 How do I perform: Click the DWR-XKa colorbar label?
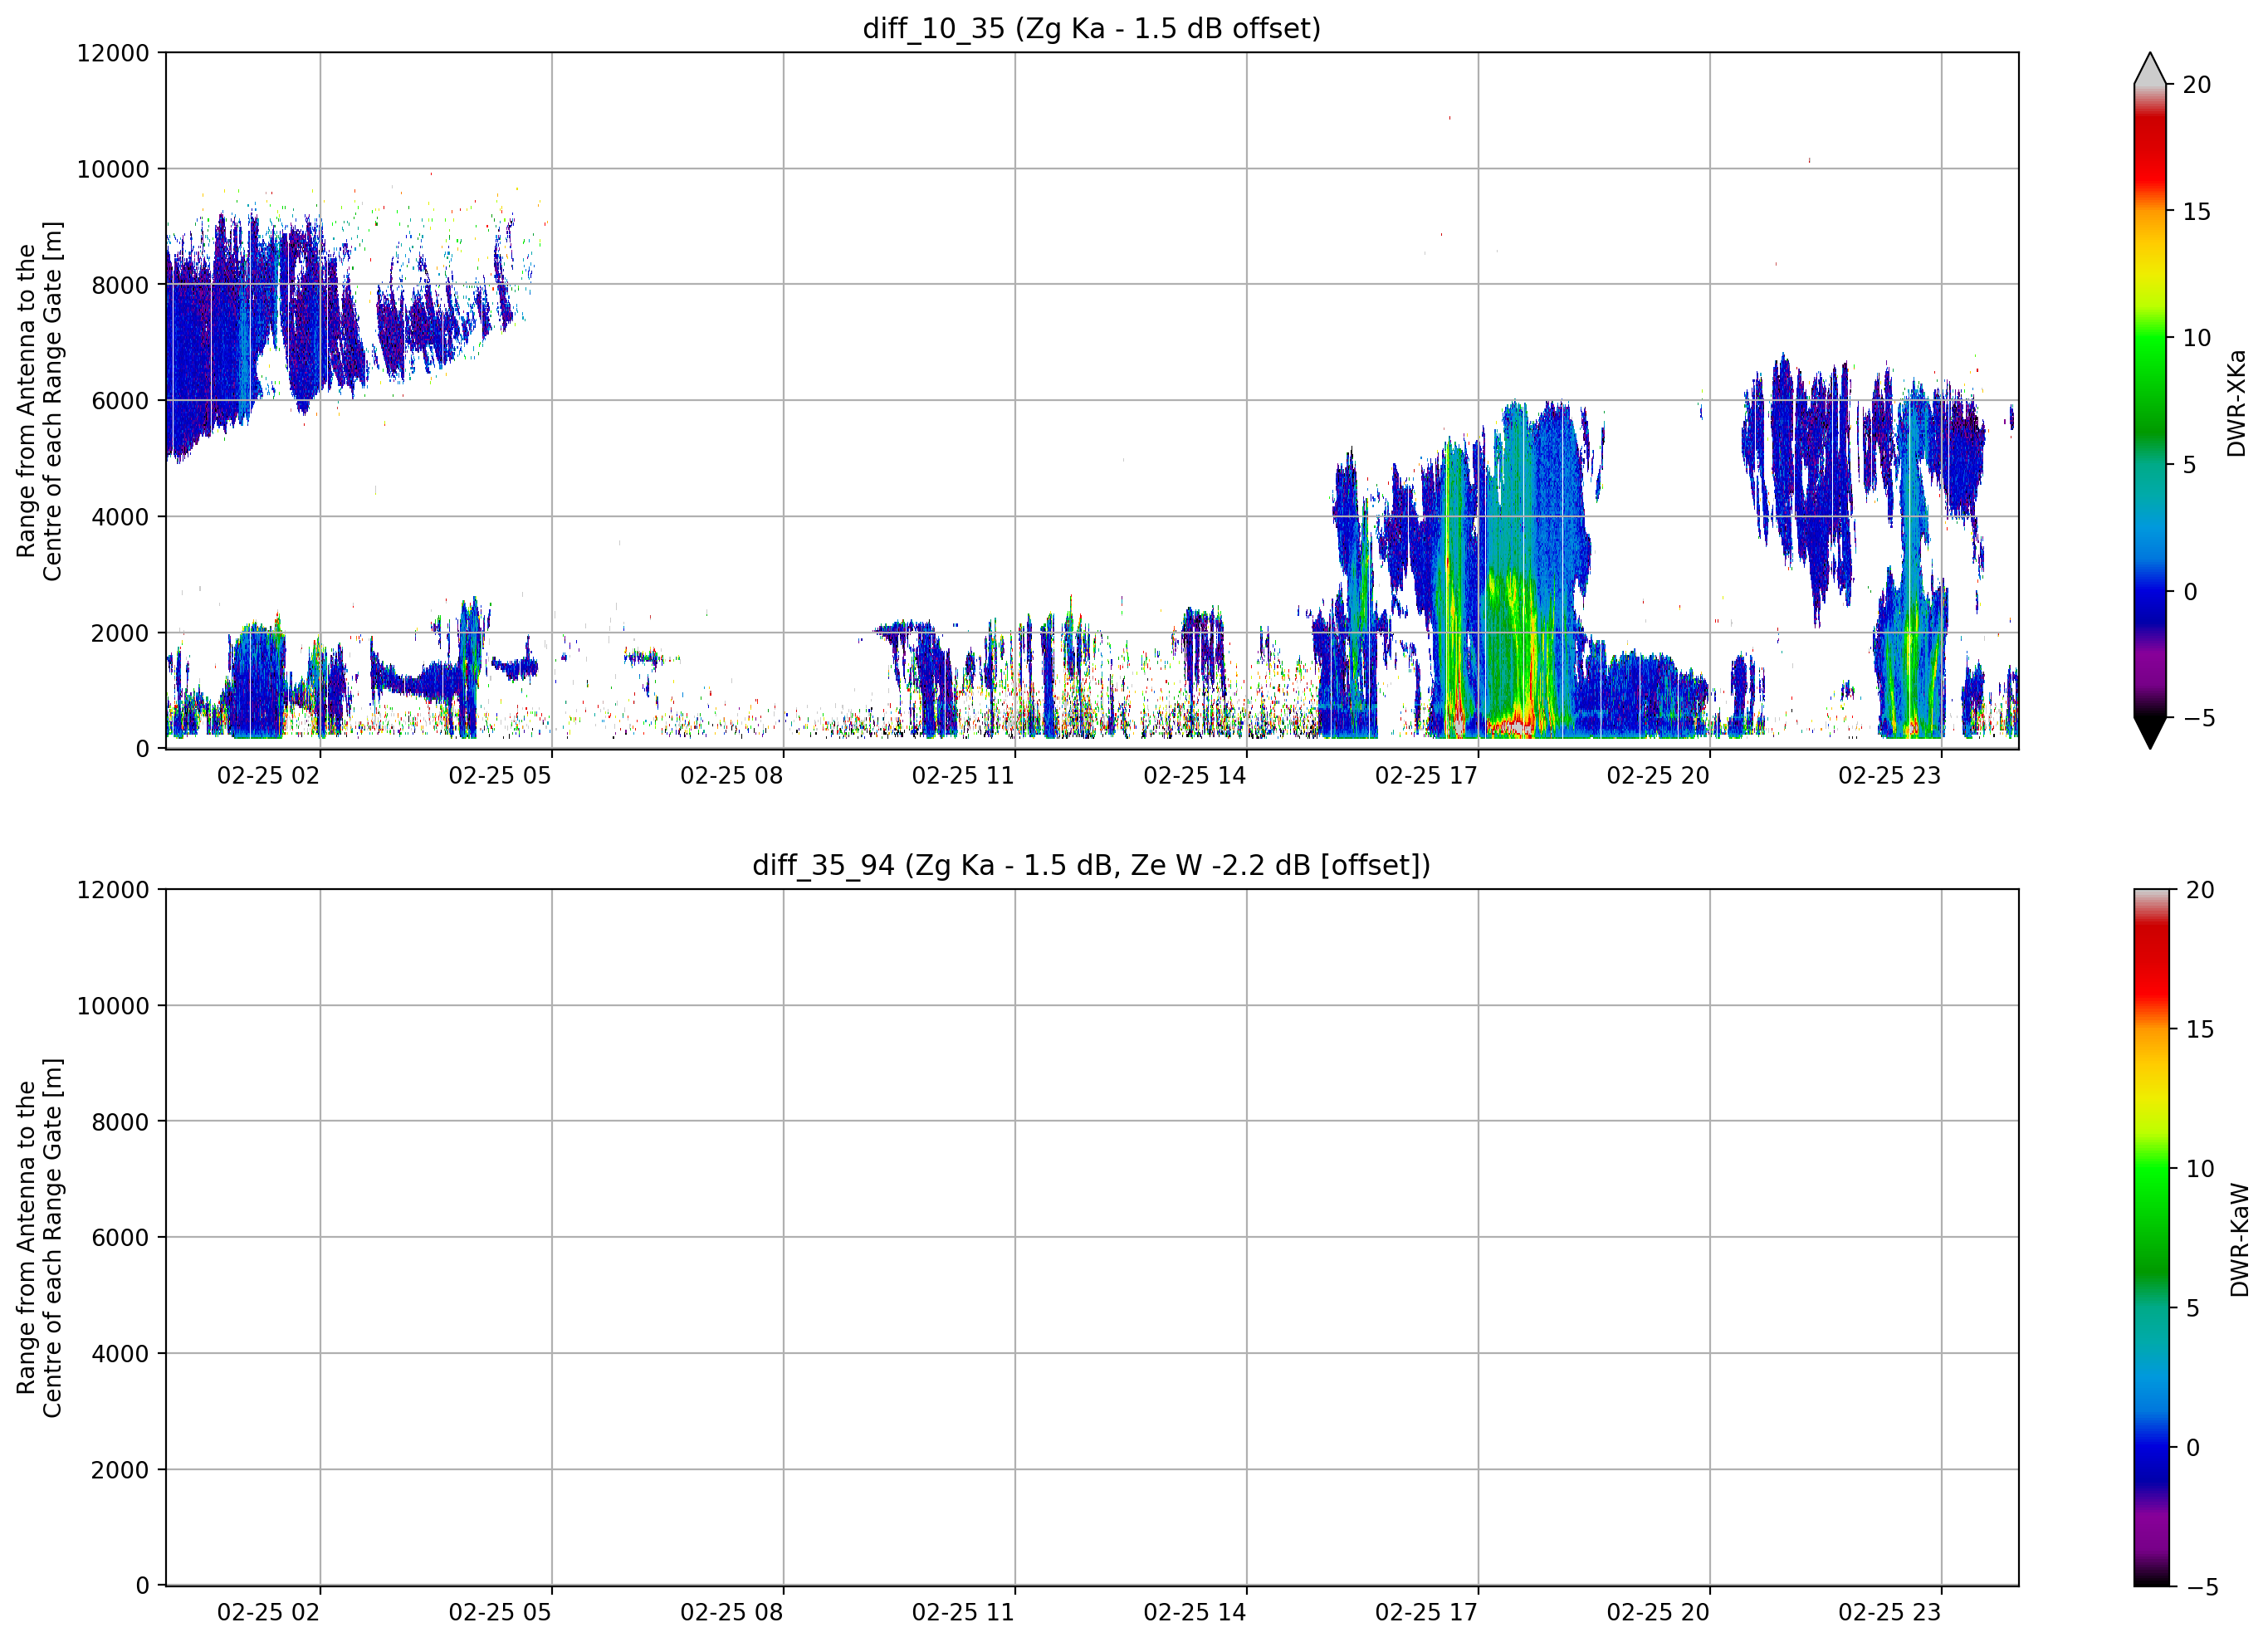coord(2236,403)
